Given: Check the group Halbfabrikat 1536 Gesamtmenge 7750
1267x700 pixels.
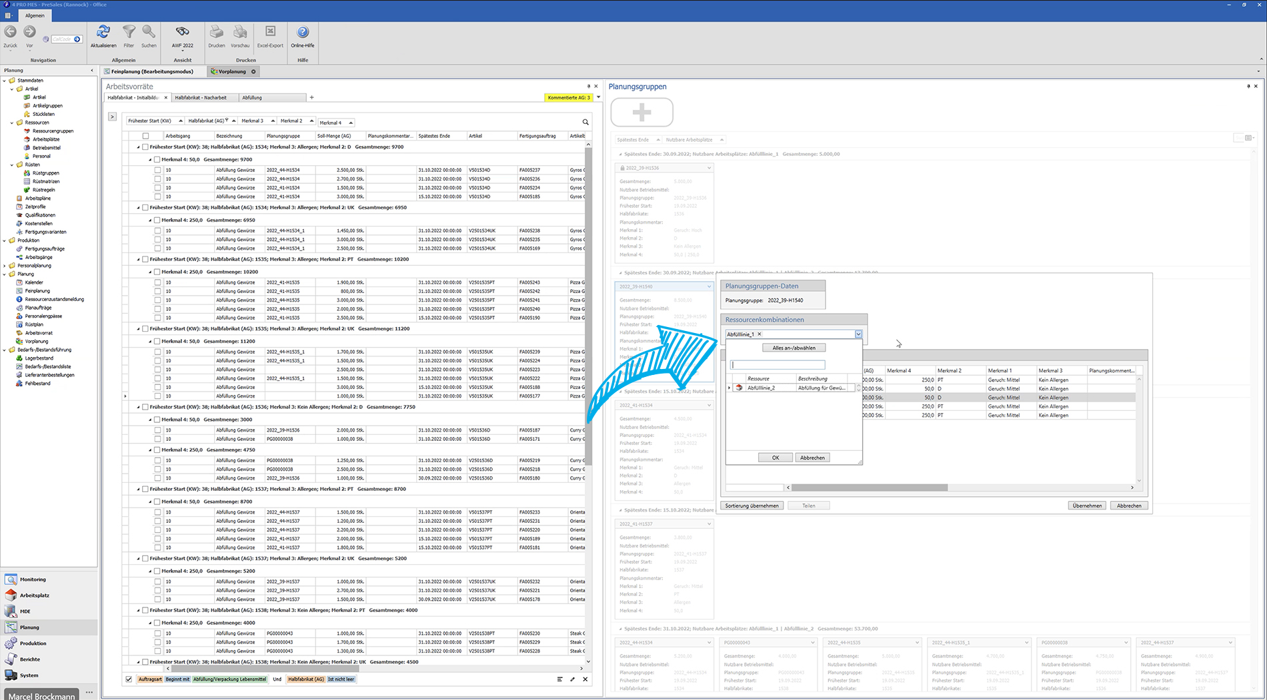Looking at the screenshot, I should click(145, 407).
